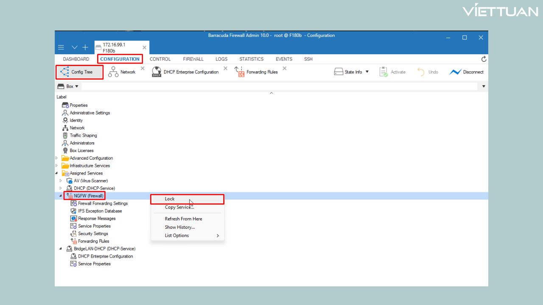The image size is (543, 305).
Task: Click the refresh icon at top right
Action: tap(484, 59)
